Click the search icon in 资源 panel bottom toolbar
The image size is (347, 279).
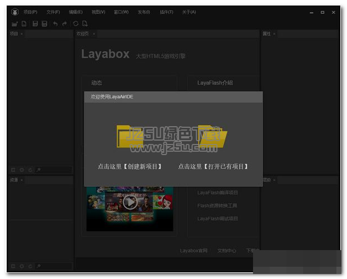click(38, 266)
